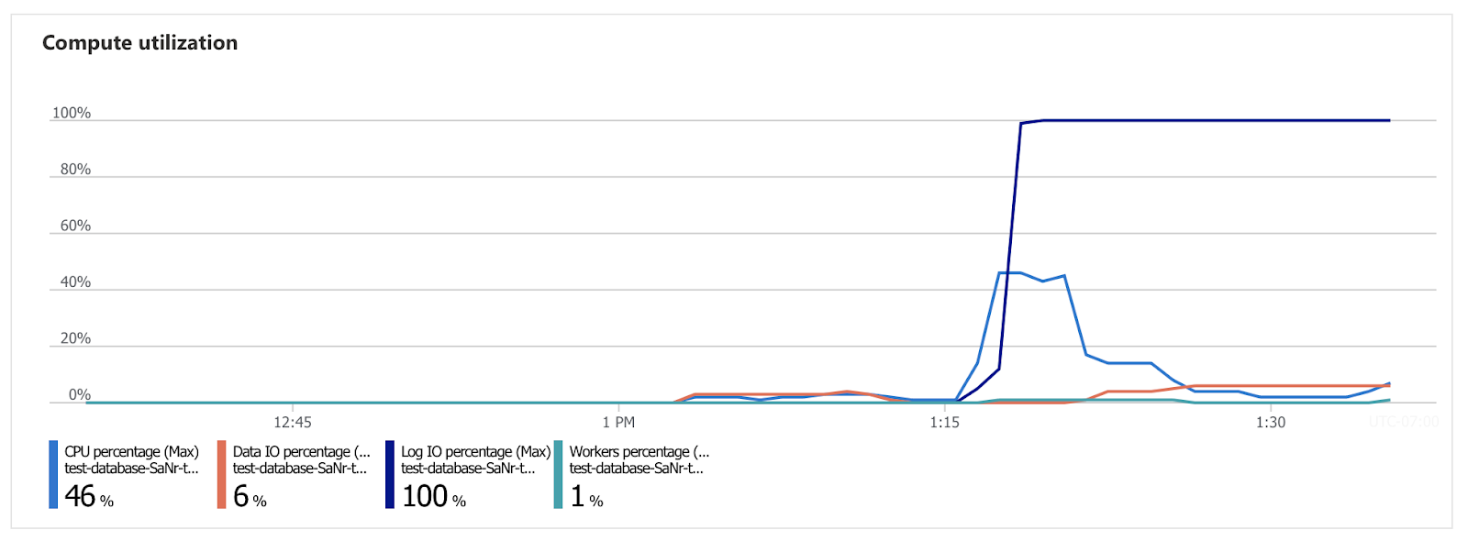Viewport: 1468px width, 541px height.
Task: Click the 12:45 time axis label
Action: pyautogui.click(x=293, y=423)
